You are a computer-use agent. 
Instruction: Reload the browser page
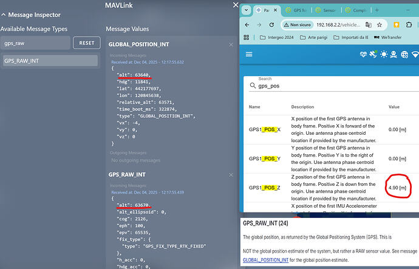[271, 25]
